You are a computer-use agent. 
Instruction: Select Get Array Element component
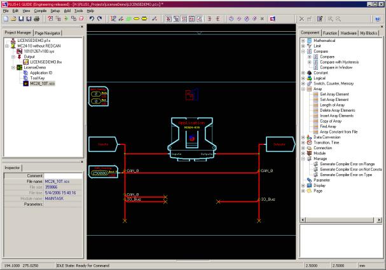(334, 94)
